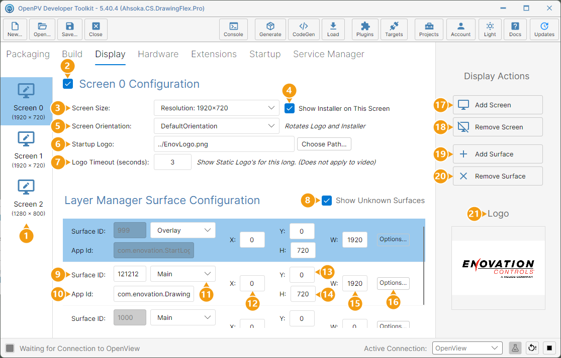Open the Projects toolbar item
The image size is (561, 358).
tap(429, 29)
